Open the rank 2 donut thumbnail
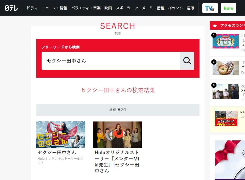Viewport: 245px width, 180px height. (225, 68)
